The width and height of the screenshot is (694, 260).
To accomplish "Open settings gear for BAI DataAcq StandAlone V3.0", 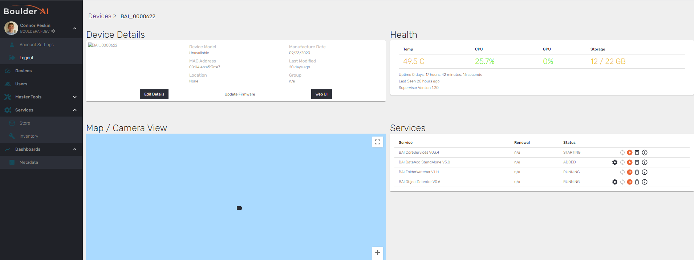I will pos(615,162).
